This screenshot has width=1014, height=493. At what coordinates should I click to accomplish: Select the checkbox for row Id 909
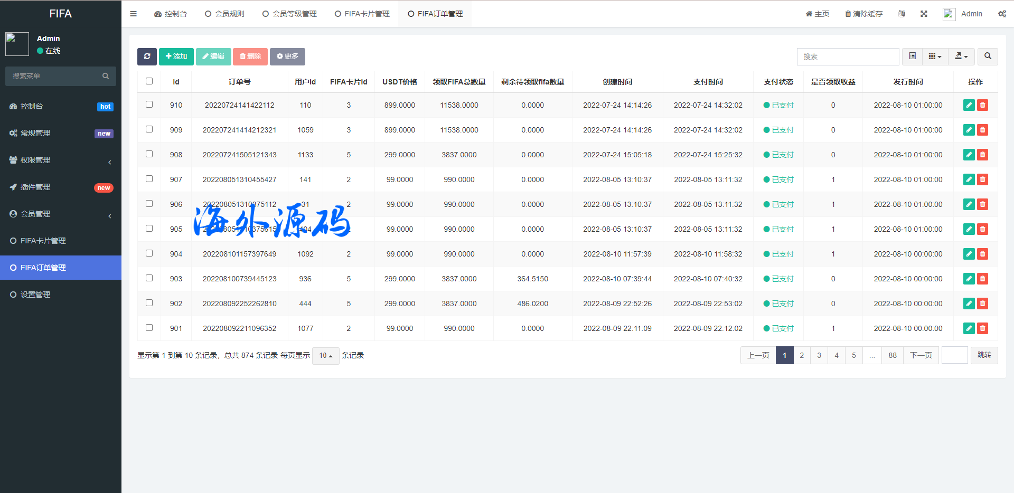pos(149,129)
